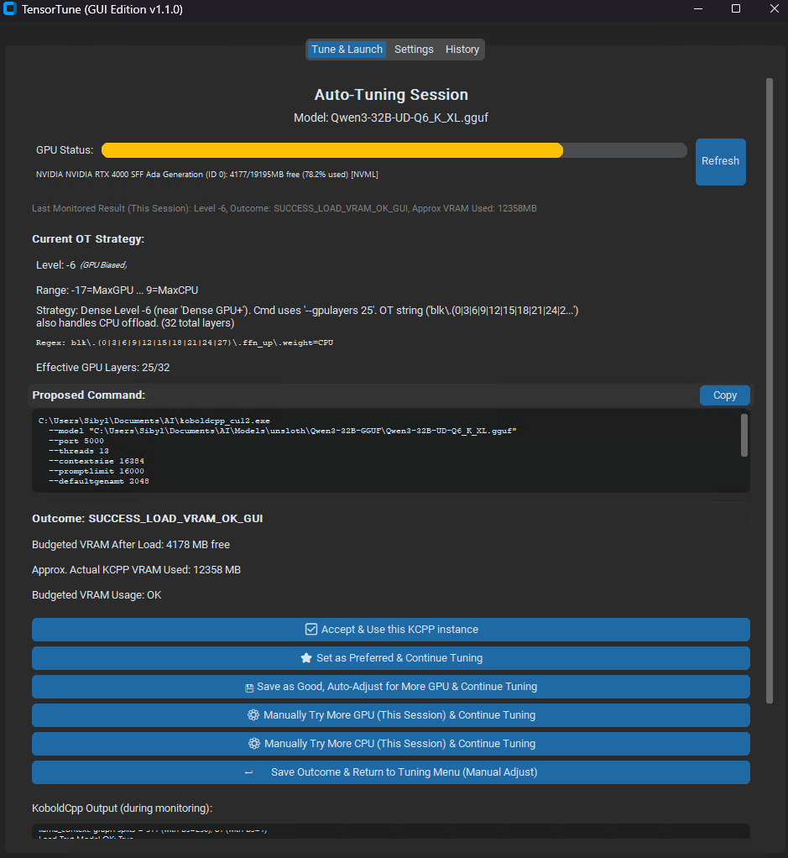Switch to the Tune & Launch tab
The width and height of the screenshot is (788, 858).
pos(347,50)
